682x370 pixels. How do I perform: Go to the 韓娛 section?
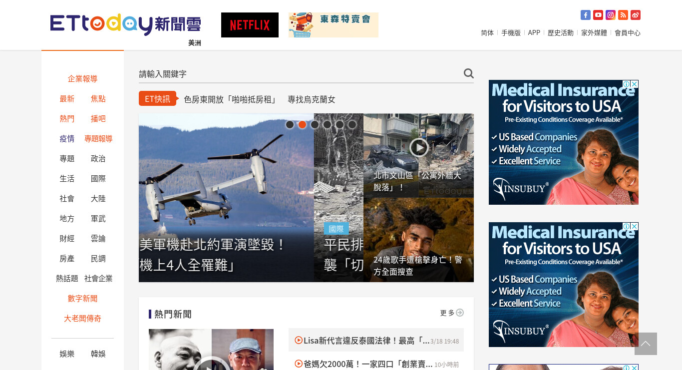pyautogui.click(x=98, y=354)
